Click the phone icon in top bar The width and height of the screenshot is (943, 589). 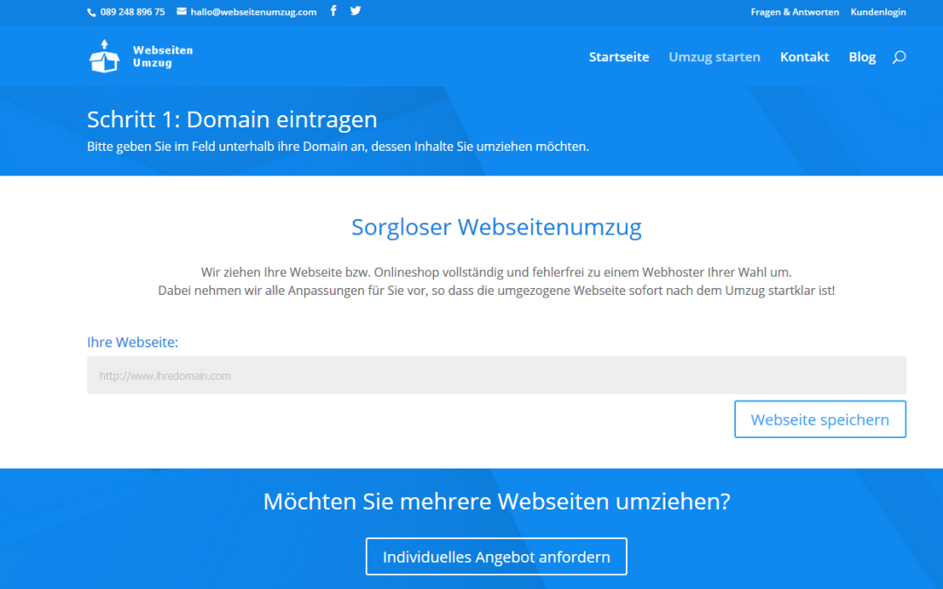[92, 12]
